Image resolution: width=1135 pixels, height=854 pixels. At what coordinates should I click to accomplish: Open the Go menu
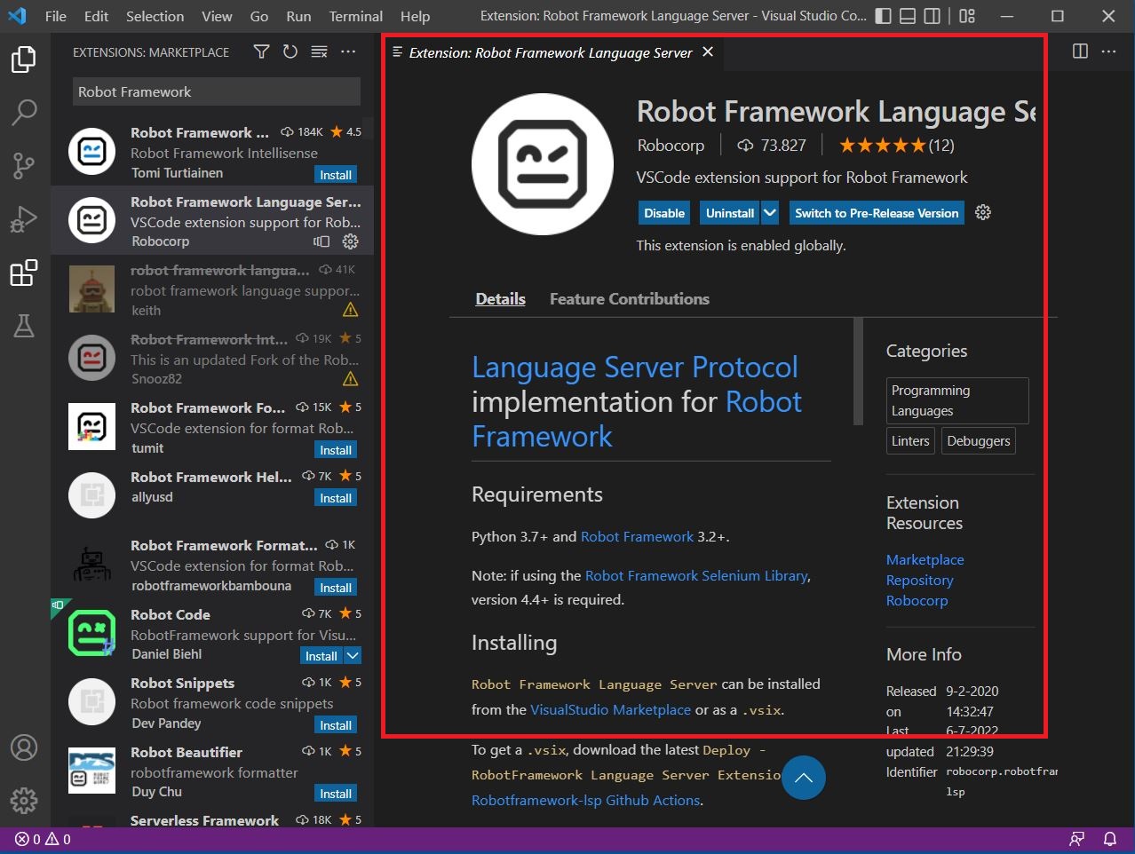(x=259, y=16)
